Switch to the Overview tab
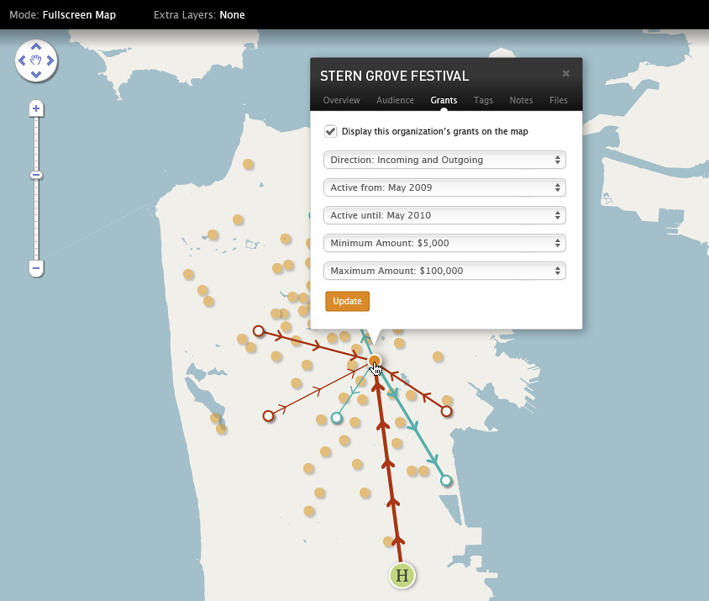The height and width of the screenshot is (601, 709). 341,100
